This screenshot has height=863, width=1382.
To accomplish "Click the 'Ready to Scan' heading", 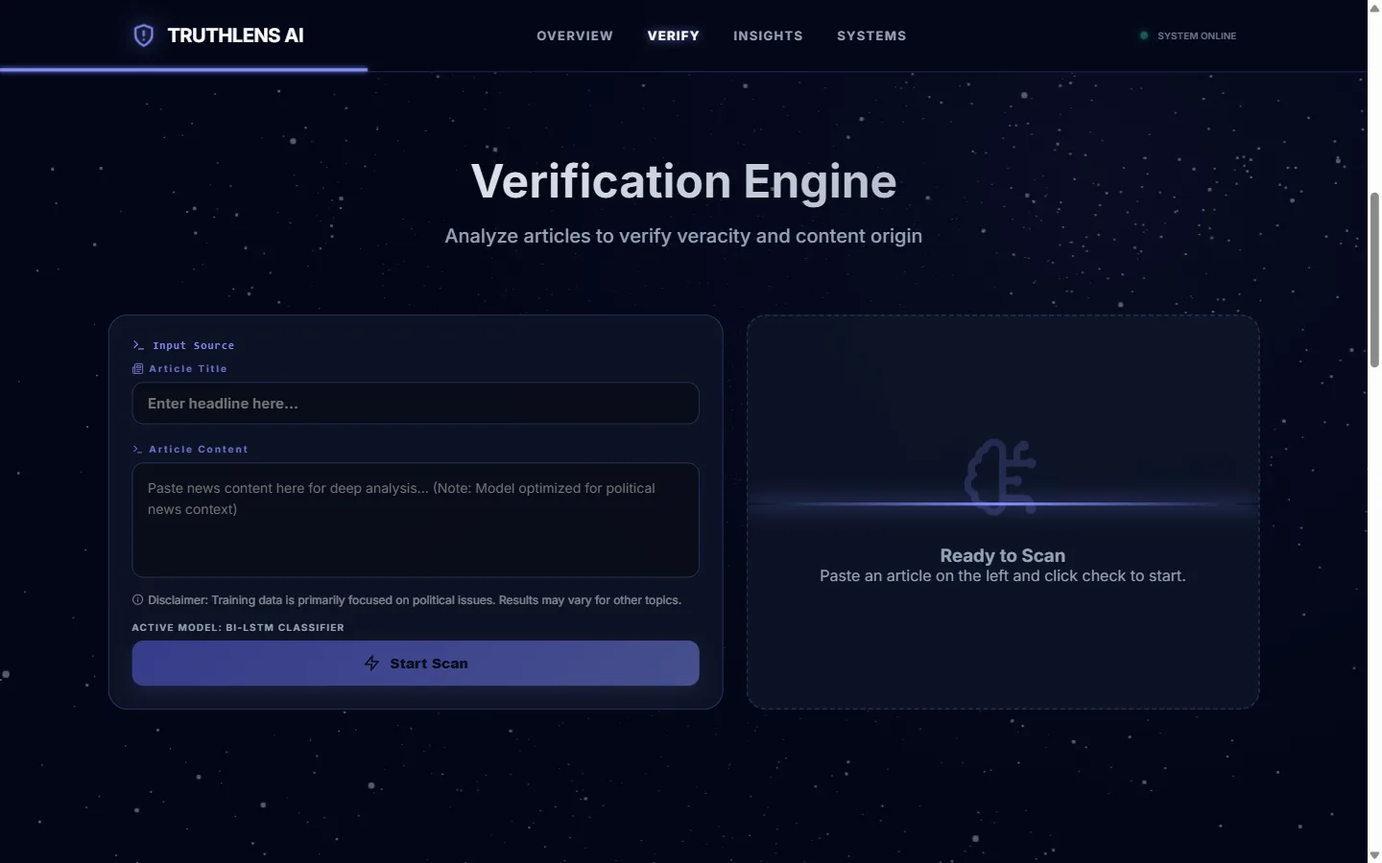I will click(x=1003, y=555).
